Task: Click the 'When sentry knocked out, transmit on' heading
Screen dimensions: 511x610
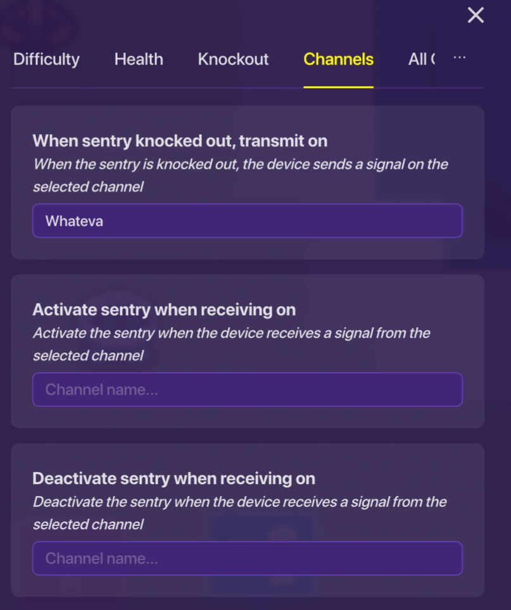Action: 180,140
